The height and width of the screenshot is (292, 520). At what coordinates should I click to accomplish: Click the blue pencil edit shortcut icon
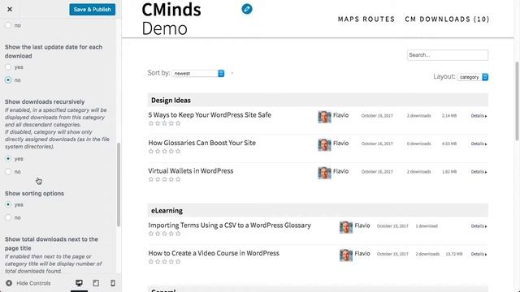pyautogui.click(x=247, y=9)
